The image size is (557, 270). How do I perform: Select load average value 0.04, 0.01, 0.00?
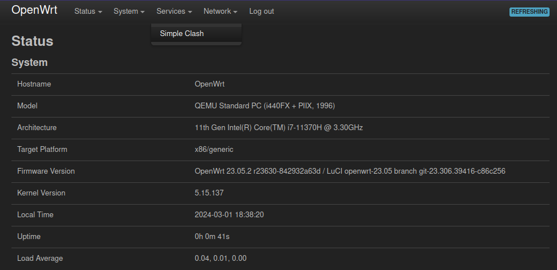click(220, 259)
